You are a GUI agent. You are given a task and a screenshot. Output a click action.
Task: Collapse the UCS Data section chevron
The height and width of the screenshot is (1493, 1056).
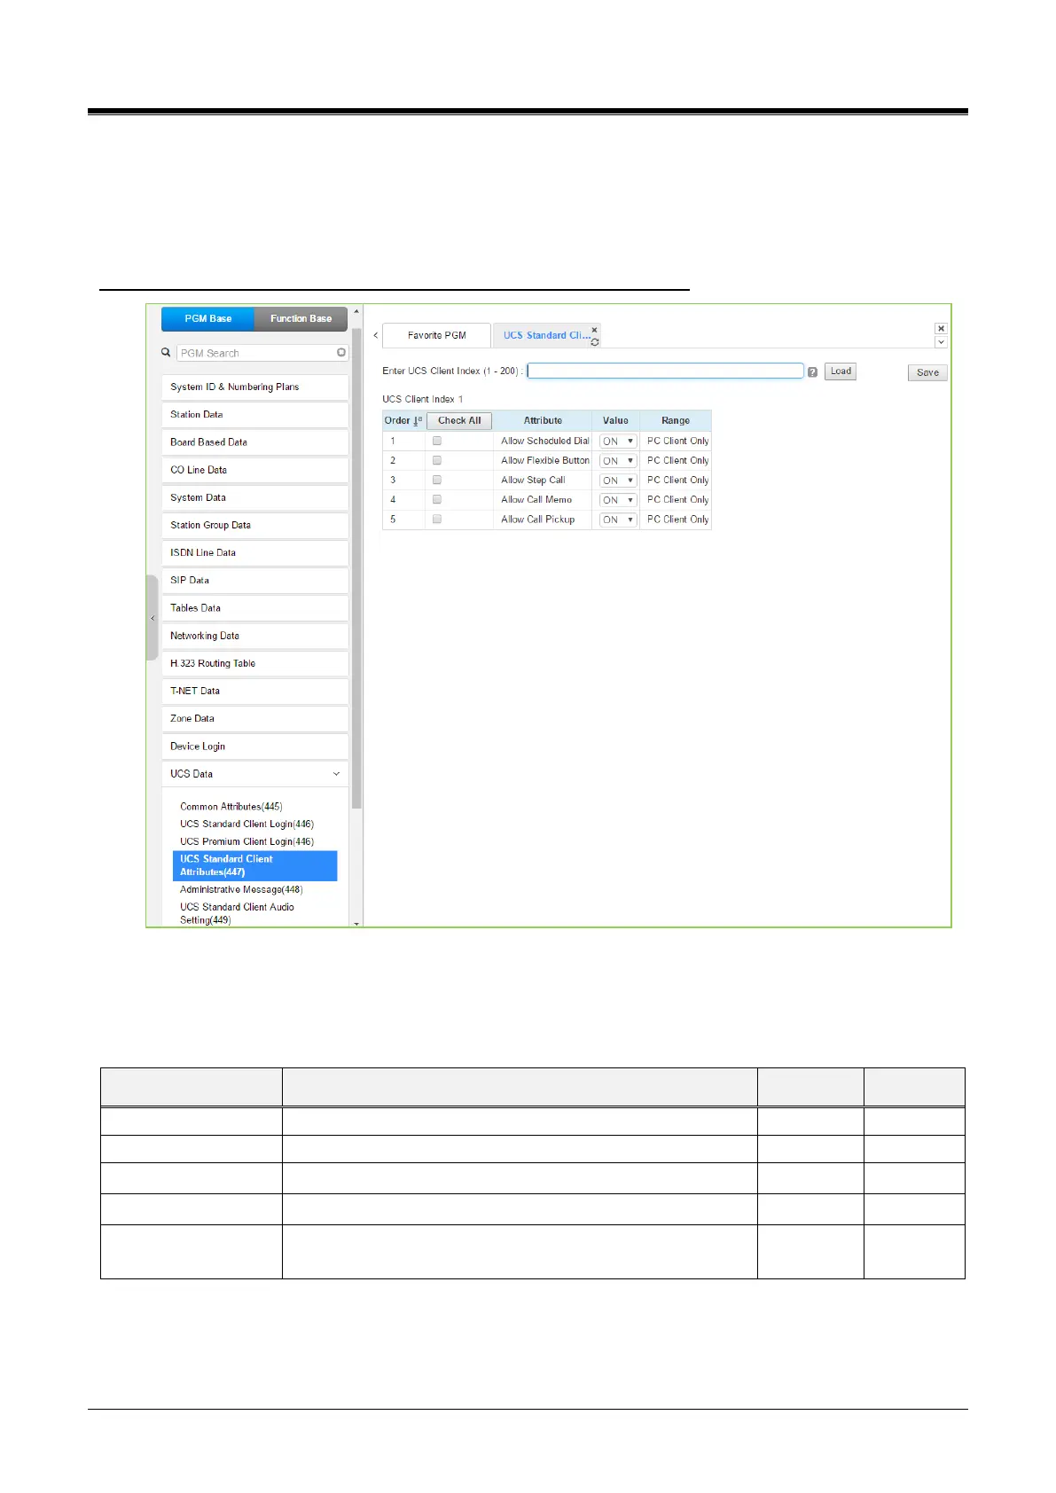[336, 774]
